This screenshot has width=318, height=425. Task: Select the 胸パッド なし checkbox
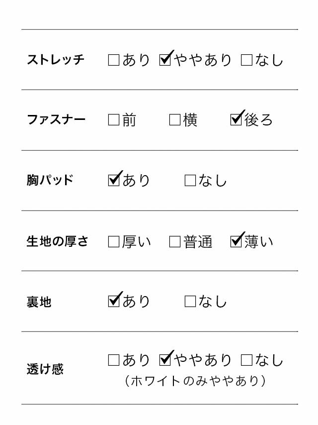pos(190,180)
